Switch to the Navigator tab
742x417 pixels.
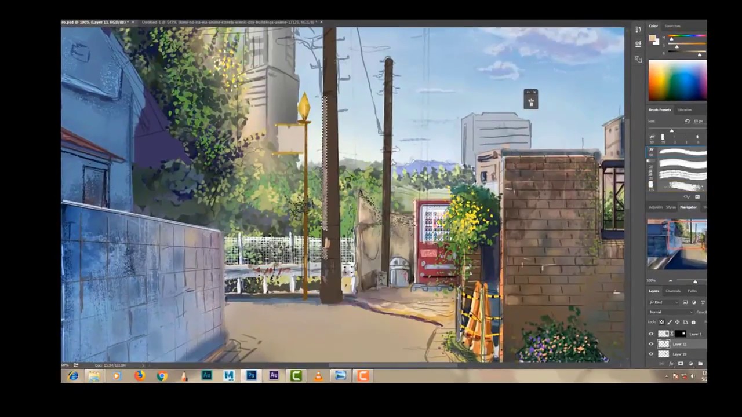tap(688, 207)
